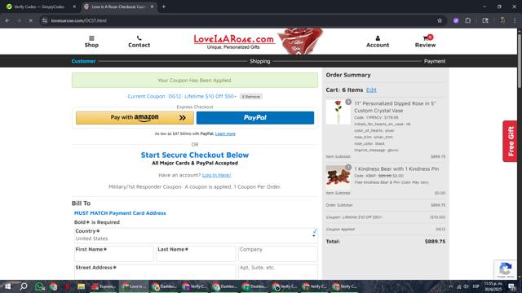Image resolution: width=522 pixels, height=293 pixels.
Task: Click the taskbar clock and date
Action: (x=493, y=286)
